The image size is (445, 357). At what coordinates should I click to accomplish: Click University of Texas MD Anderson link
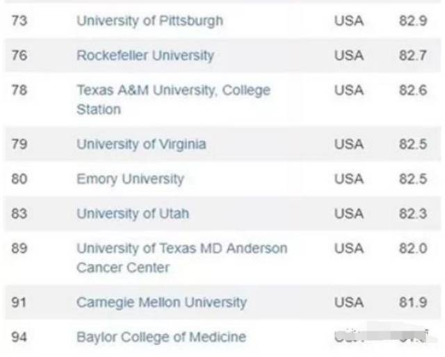181,248
